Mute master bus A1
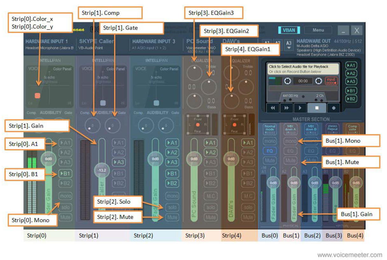 point(270,160)
